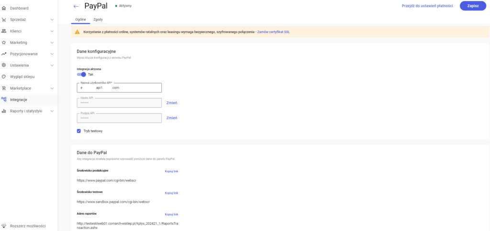Focus the Nazwa użytkownika API field
Screen dimensions: 490x231
click(119, 88)
